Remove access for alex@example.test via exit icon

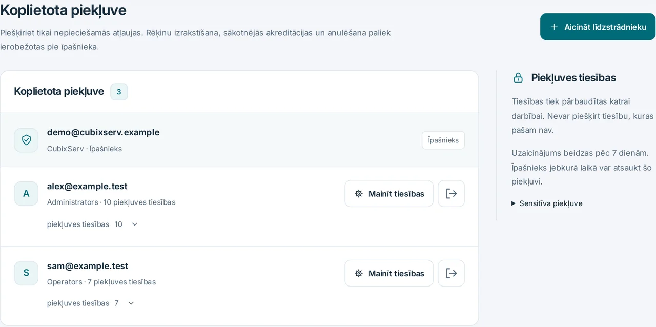(451, 194)
